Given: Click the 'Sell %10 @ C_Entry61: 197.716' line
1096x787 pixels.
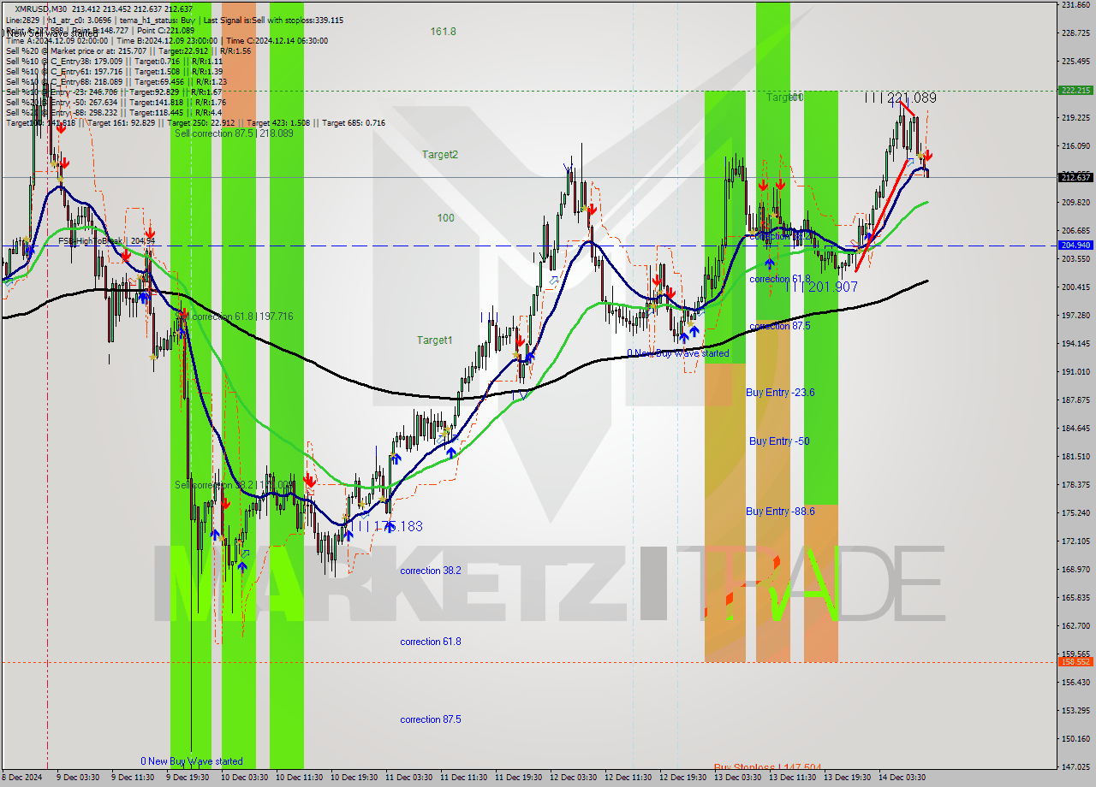Looking at the screenshot, I should [63, 71].
